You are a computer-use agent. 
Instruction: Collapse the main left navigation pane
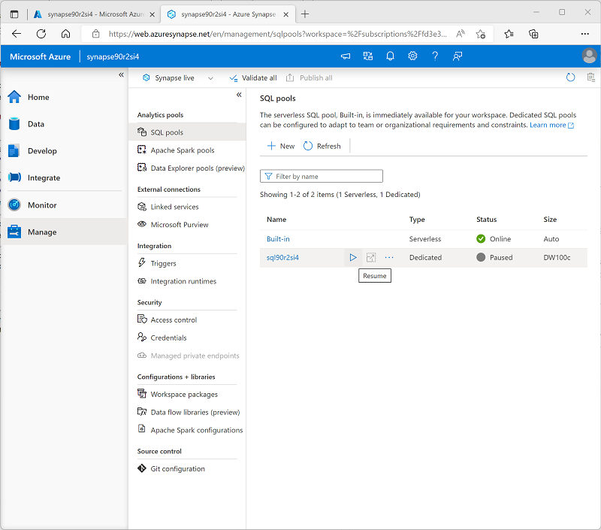(121, 74)
